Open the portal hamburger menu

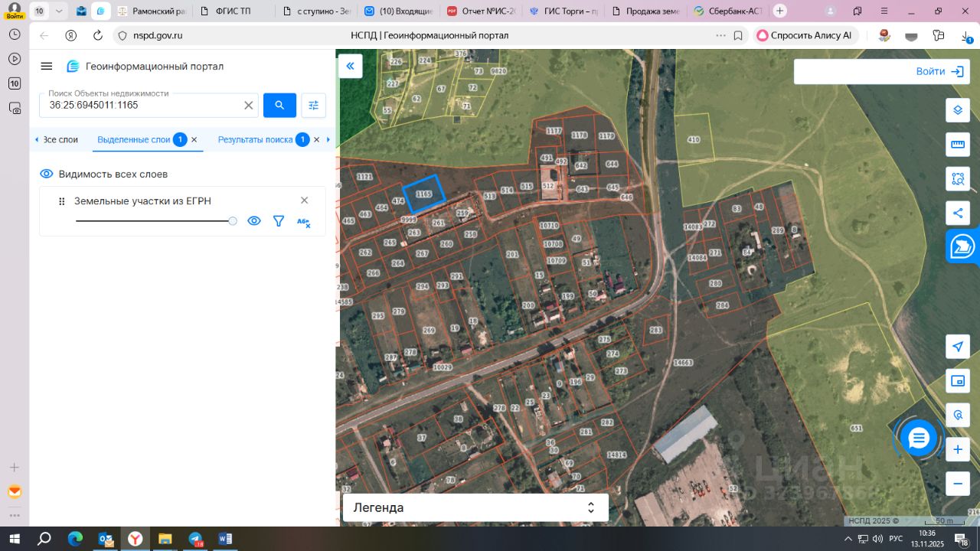47,67
